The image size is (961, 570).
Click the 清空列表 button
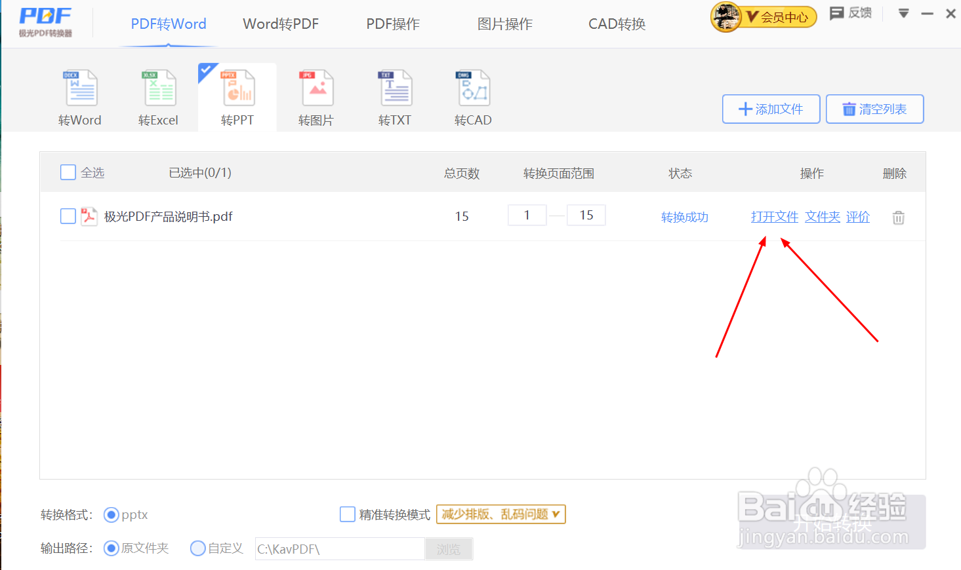pyautogui.click(x=875, y=109)
